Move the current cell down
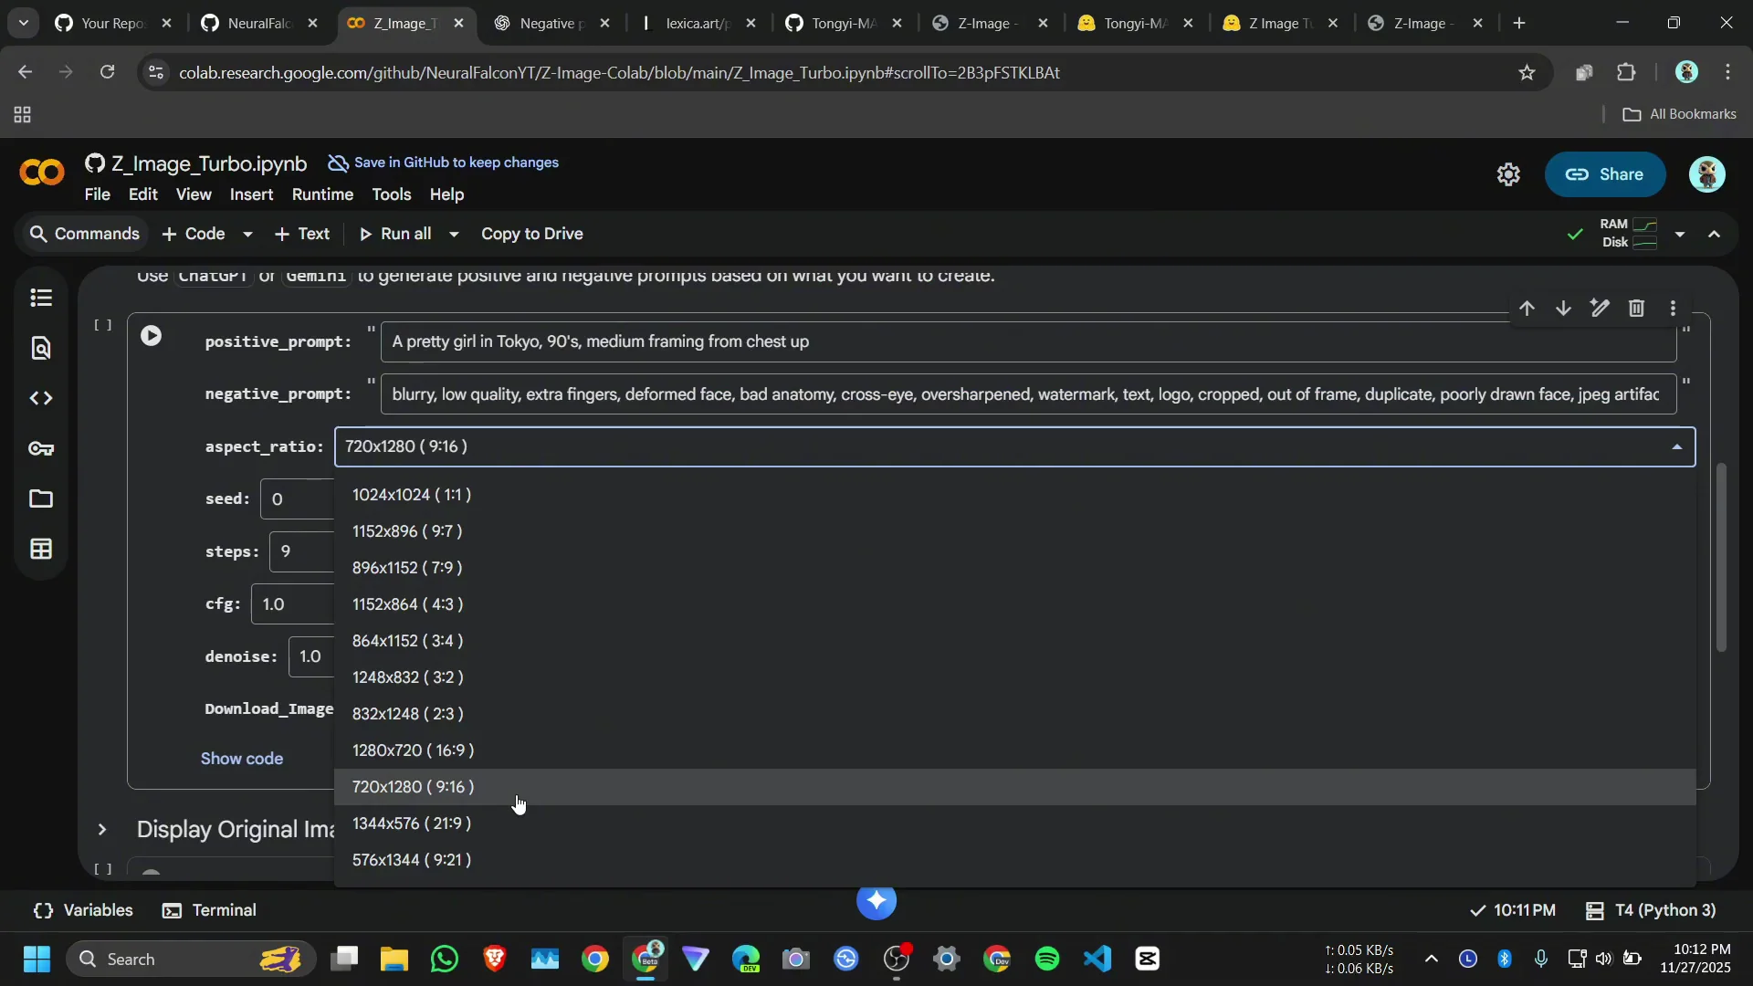1753x986 pixels. (1563, 309)
